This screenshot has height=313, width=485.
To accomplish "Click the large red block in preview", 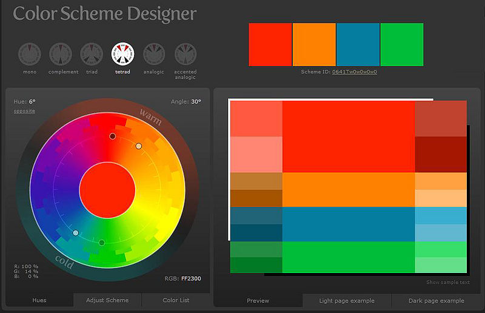I will point(349,136).
